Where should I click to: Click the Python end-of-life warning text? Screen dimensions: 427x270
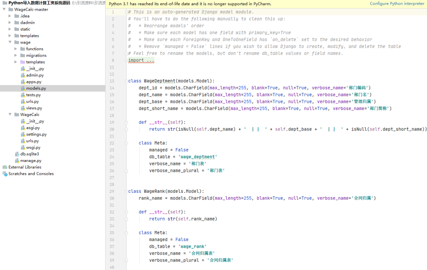(x=190, y=4)
